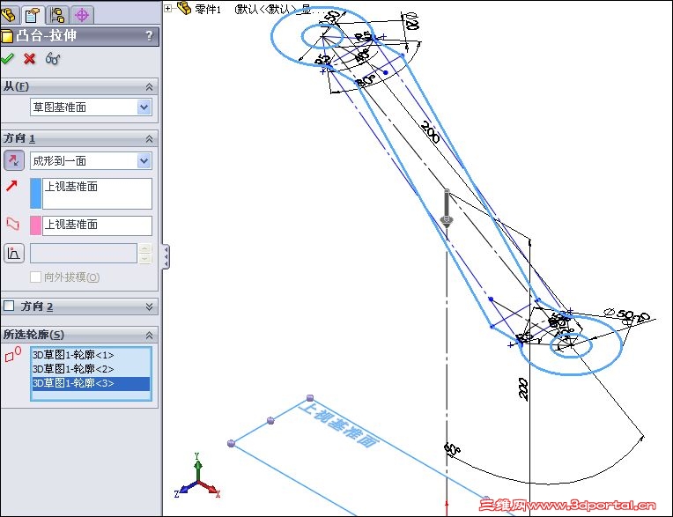Open the DimXpertManager crosshair tab
Image resolution: width=673 pixels, height=517 pixels.
tap(82, 15)
